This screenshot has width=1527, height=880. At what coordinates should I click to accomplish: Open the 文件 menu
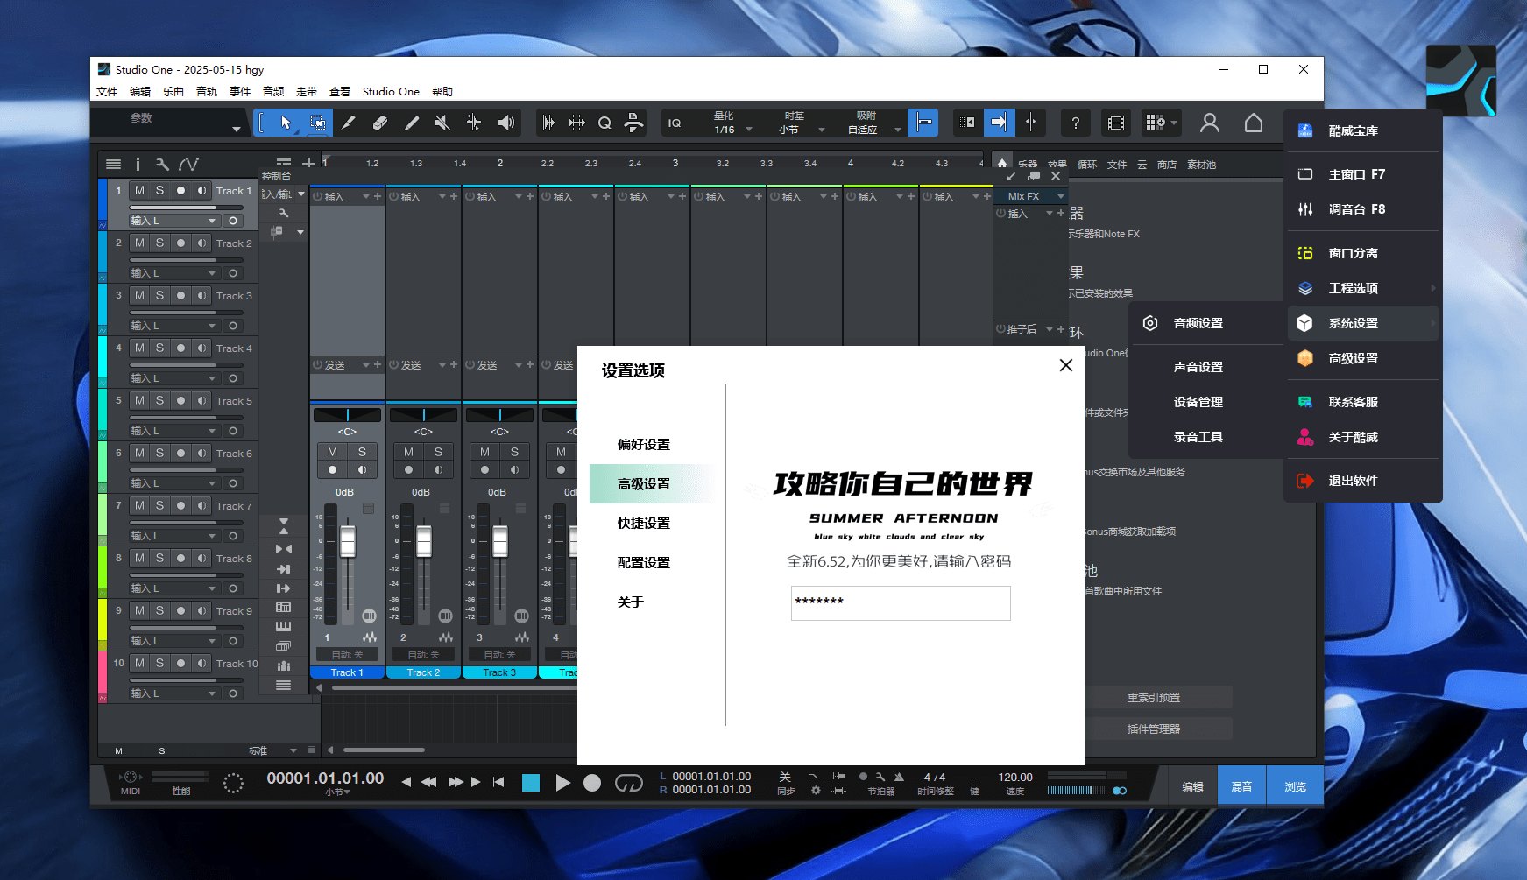(107, 91)
